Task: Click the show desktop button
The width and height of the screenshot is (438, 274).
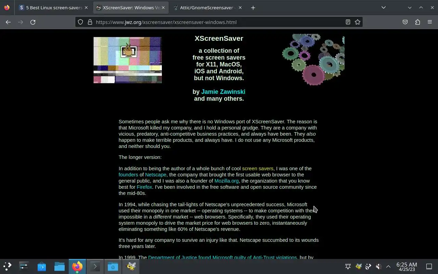Action: 429,266
